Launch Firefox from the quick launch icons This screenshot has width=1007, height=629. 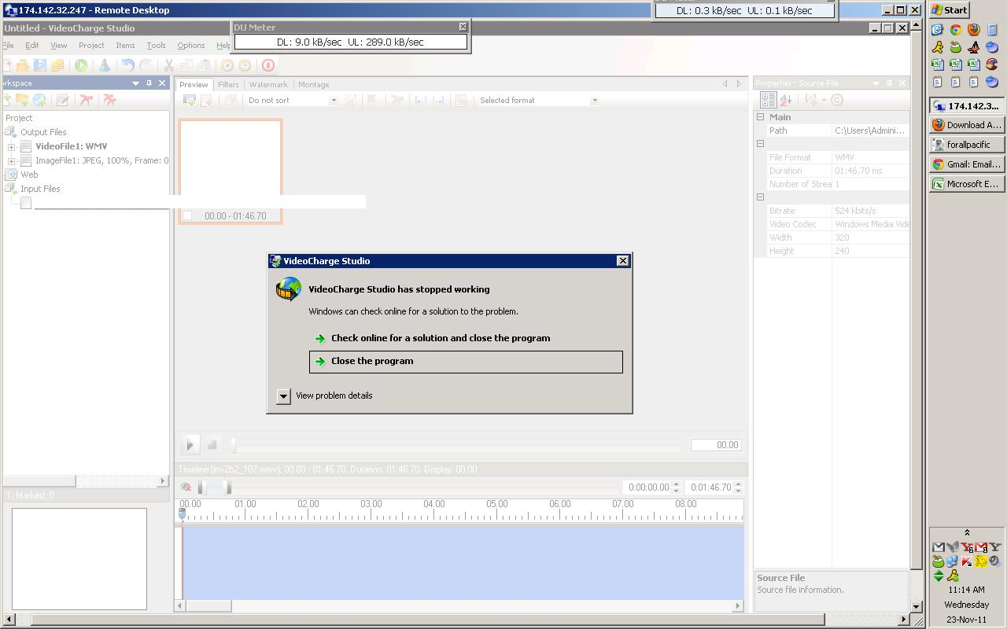click(x=974, y=29)
